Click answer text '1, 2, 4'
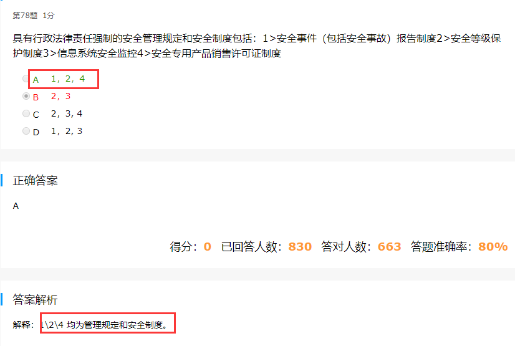This screenshot has height=346, width=515. pos(68,79)
